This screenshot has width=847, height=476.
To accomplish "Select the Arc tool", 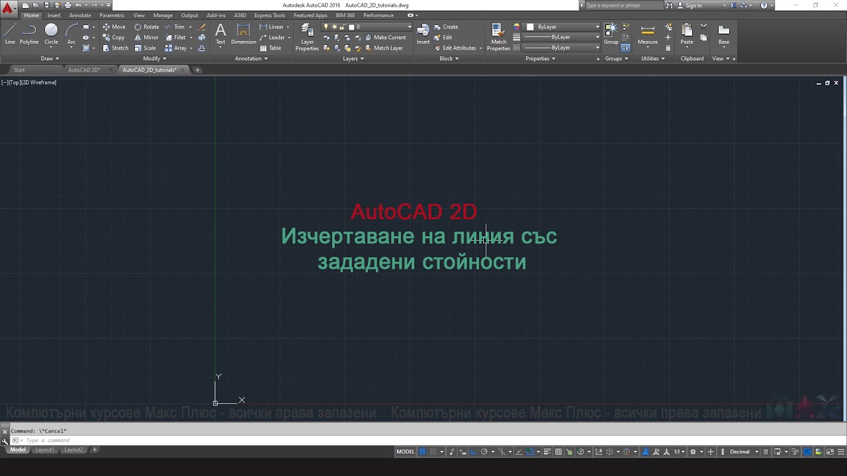I will (71, 34).
